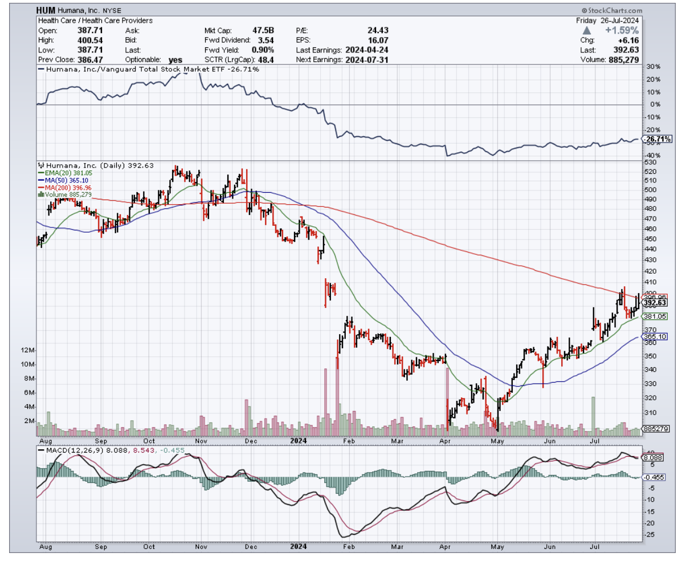
Task: Click the Next Earnings date 2024-07-31
Action: click(366, 60)
